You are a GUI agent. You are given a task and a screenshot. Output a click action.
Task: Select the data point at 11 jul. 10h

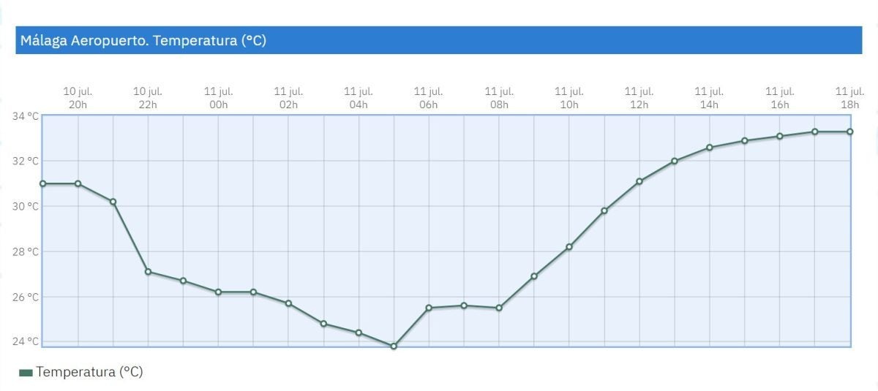pos(569,247)
